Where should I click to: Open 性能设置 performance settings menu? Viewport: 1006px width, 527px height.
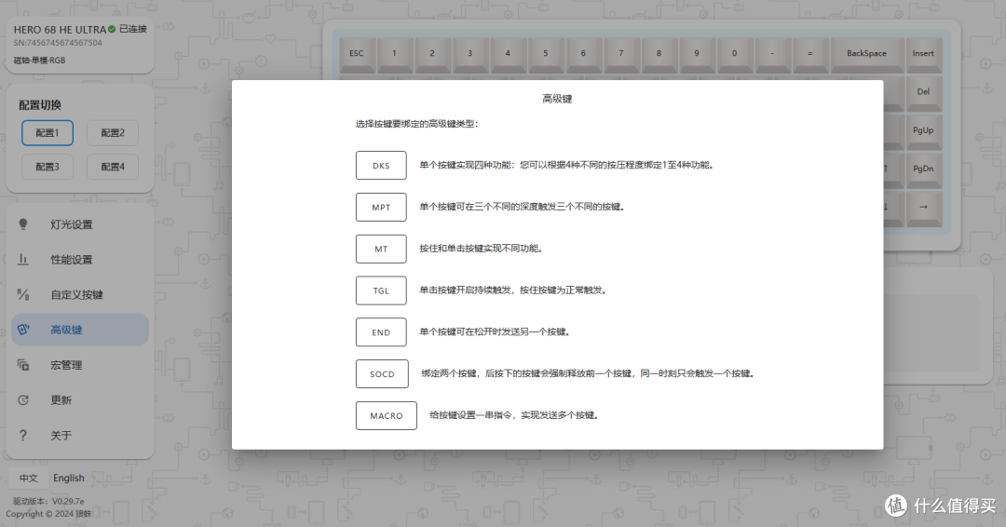point(80,260)
